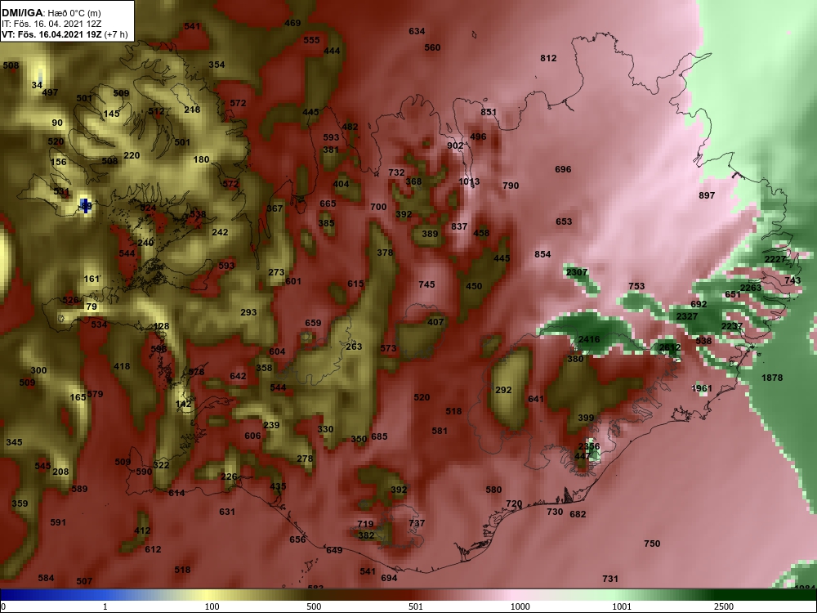Click the color scale label '500'
Screen dimensions: 817x613
314,606
